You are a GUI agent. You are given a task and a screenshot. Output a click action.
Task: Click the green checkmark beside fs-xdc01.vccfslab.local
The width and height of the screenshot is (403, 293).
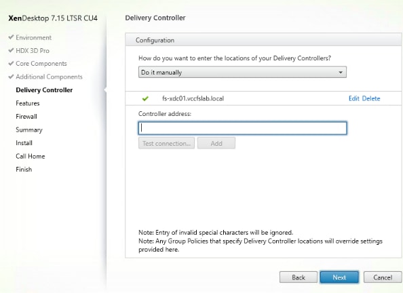click(x=145, y=98)
